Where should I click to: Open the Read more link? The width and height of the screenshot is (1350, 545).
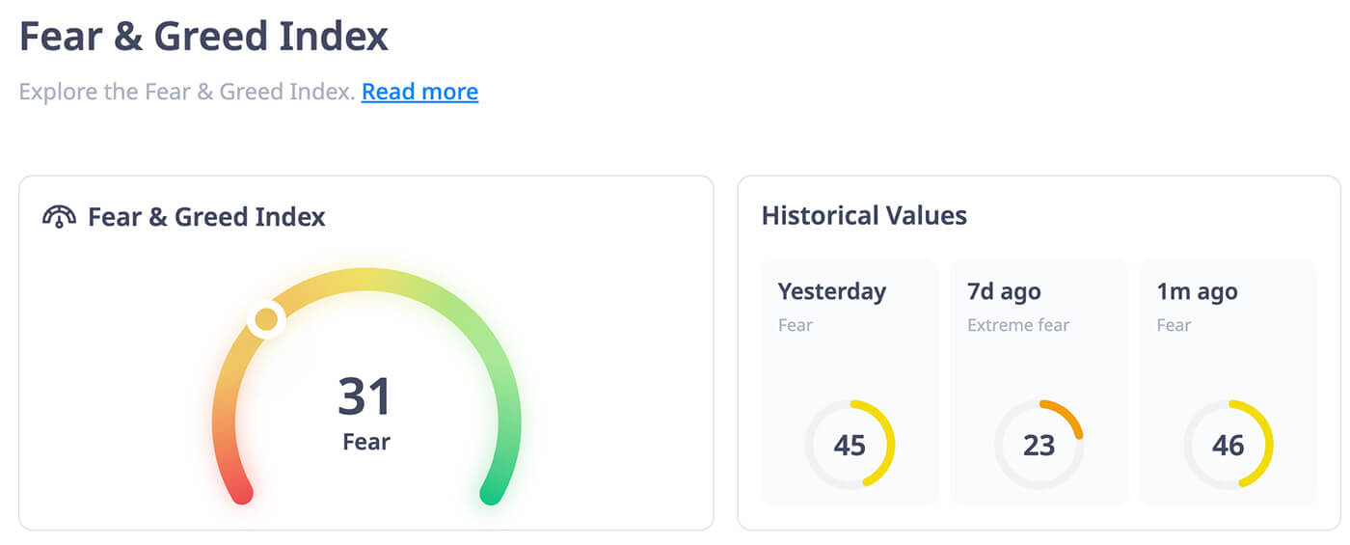[x=419, y=92]
